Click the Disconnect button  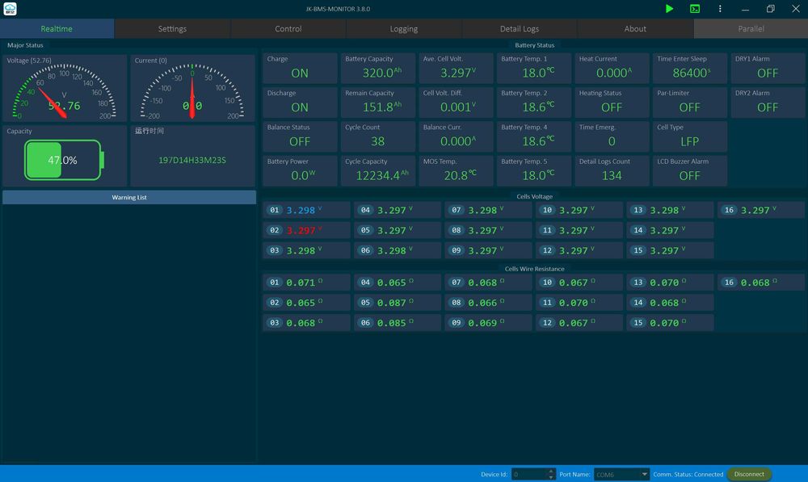(x=749, y=474)
